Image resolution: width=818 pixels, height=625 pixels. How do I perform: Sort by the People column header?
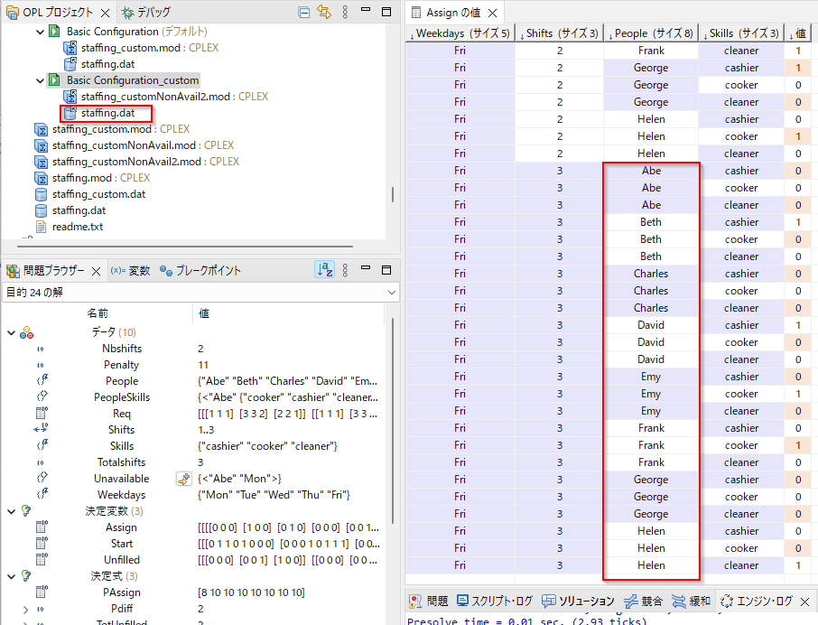651,33
